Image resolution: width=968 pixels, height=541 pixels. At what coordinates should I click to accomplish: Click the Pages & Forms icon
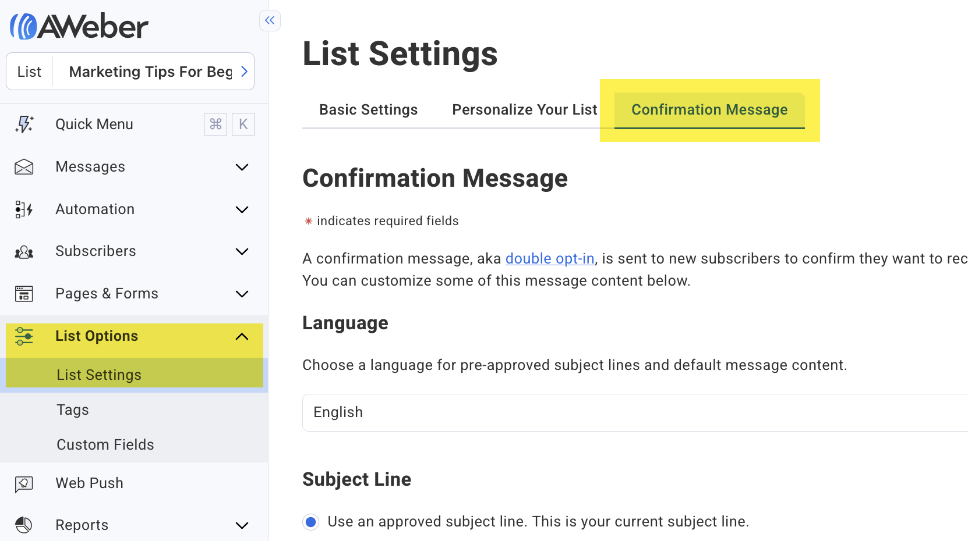pos(23,294)
